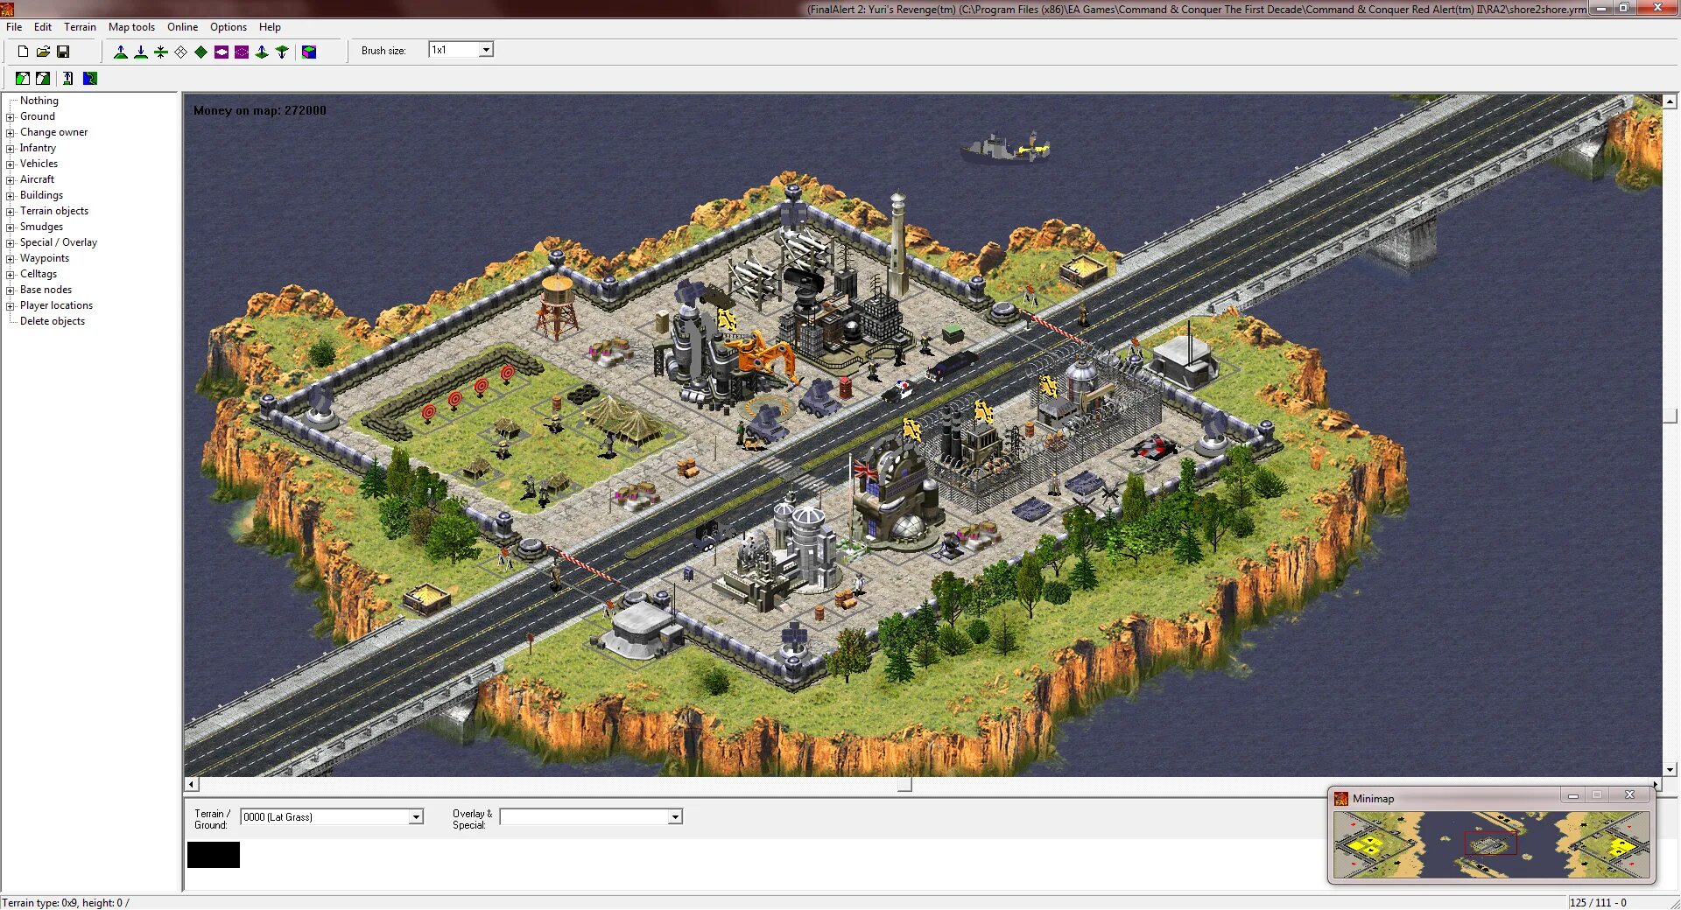Click the map's horizontal scroll left arrow
1681x910 pixels.
[192, 785]
